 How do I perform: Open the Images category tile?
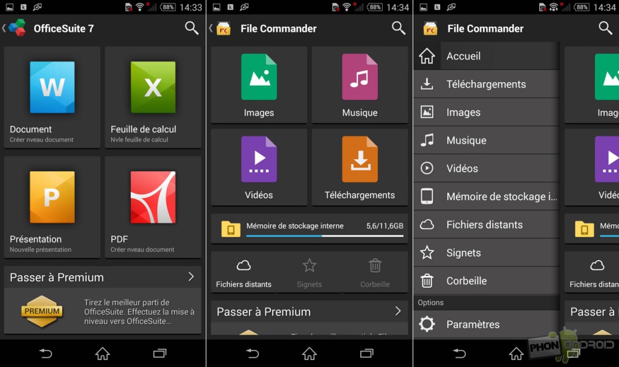[259, 85]
